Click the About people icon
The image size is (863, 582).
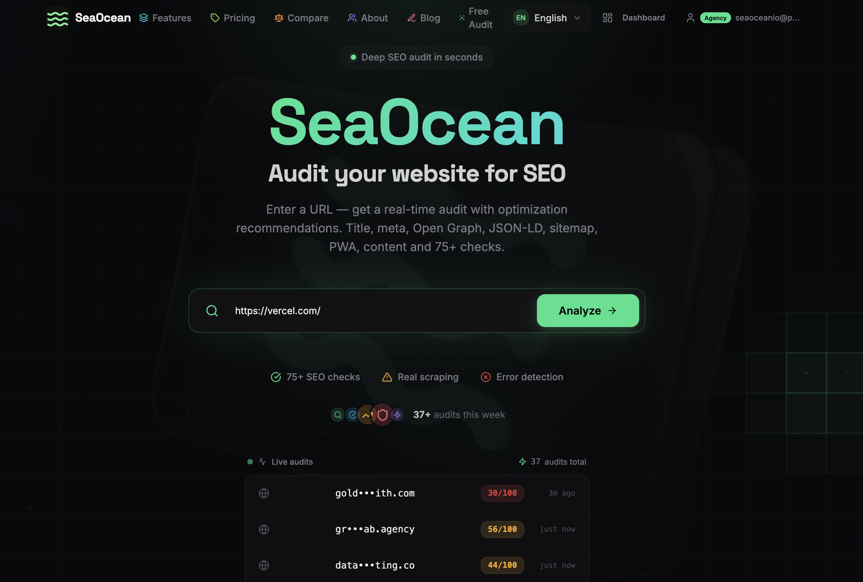(352, 18)
